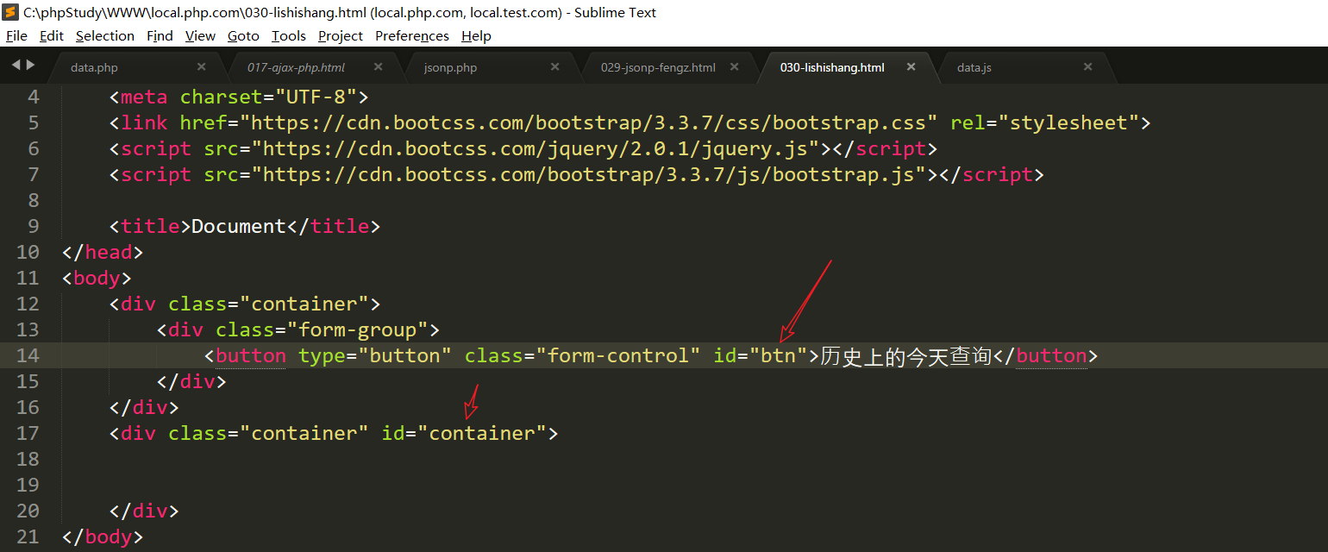Close the data.php tab

[x=201, y=67]
